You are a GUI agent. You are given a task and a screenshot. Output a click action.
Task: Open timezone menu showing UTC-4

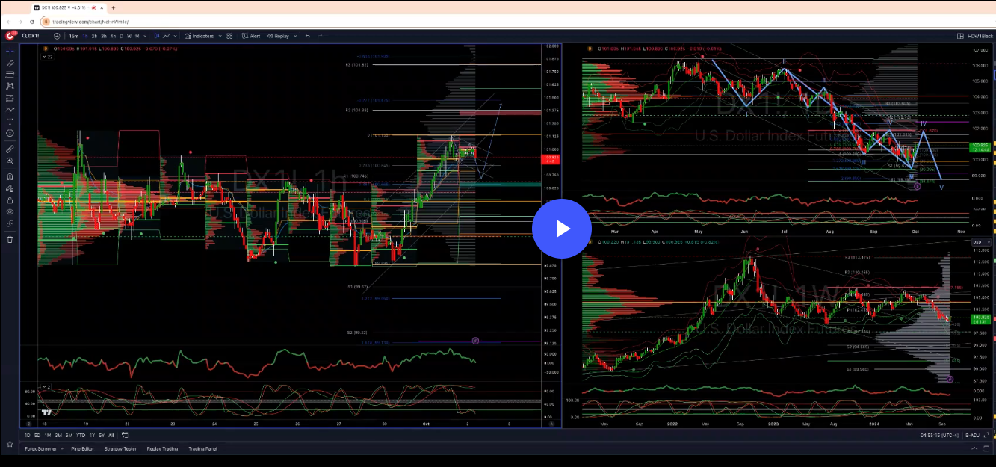click(939, 435)
